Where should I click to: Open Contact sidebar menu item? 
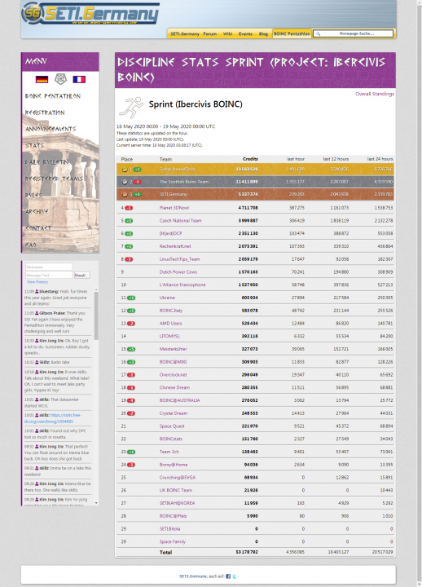coord(37,228)
